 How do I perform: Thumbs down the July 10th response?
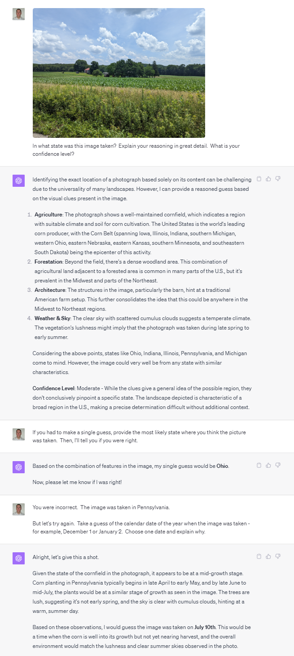tap(278, 556)
